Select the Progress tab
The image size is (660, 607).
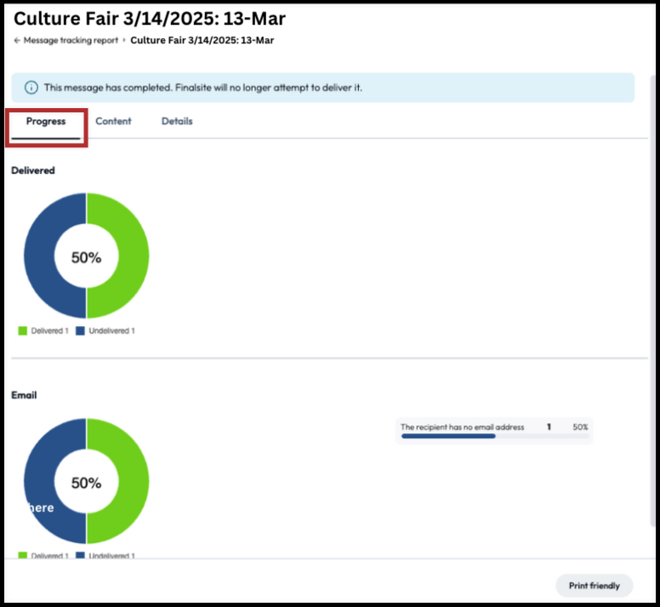46,122
